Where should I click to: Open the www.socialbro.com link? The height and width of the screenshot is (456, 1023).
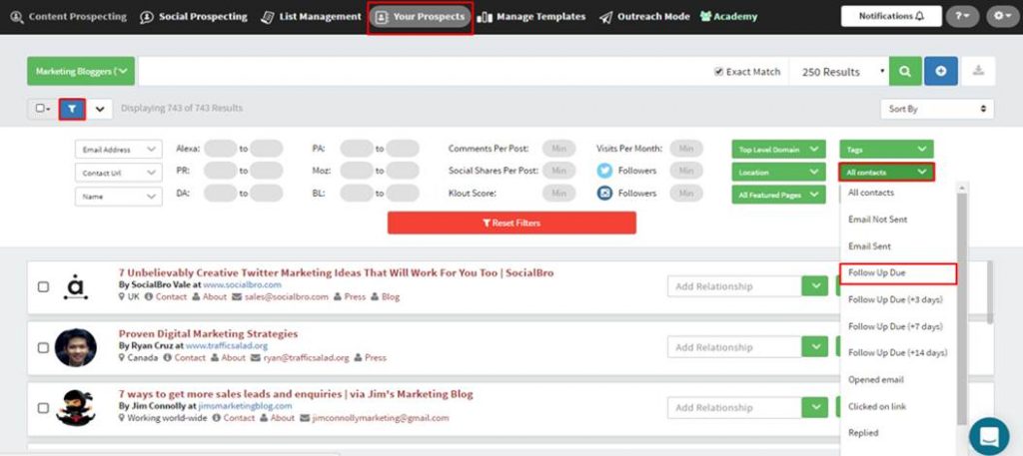(x=242, y=285)
